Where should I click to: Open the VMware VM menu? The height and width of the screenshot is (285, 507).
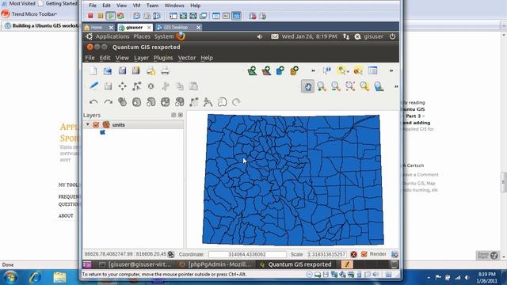tap(136, 6)
